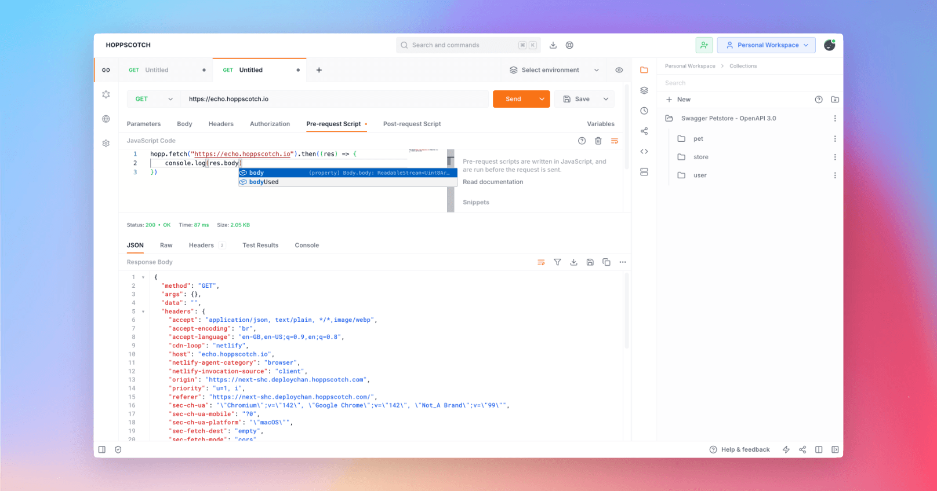Screen dimensions: 937x491
Task: Switch to the Parameters tab
Action: pos(144,124)
